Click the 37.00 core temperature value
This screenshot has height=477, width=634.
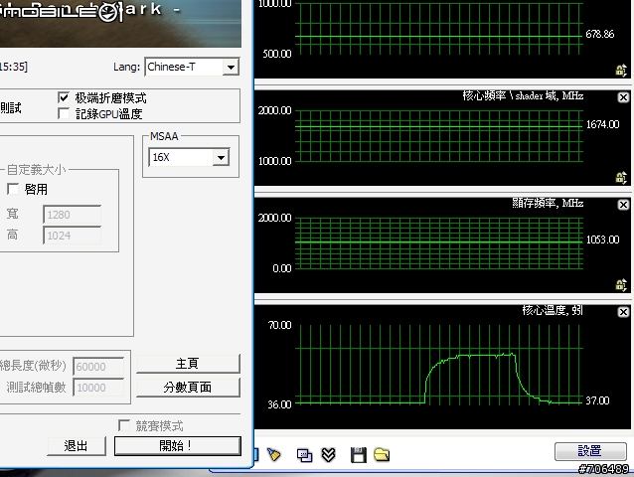click(597, 400)
